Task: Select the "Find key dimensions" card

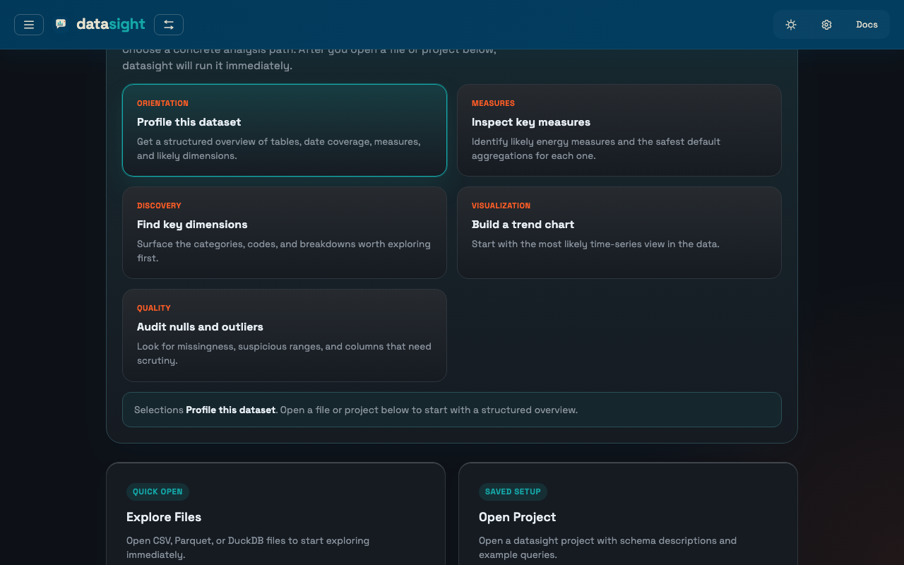Action: pos(284,232)
